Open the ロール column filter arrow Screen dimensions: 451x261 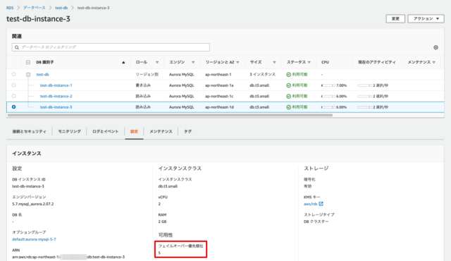point(157,62)
